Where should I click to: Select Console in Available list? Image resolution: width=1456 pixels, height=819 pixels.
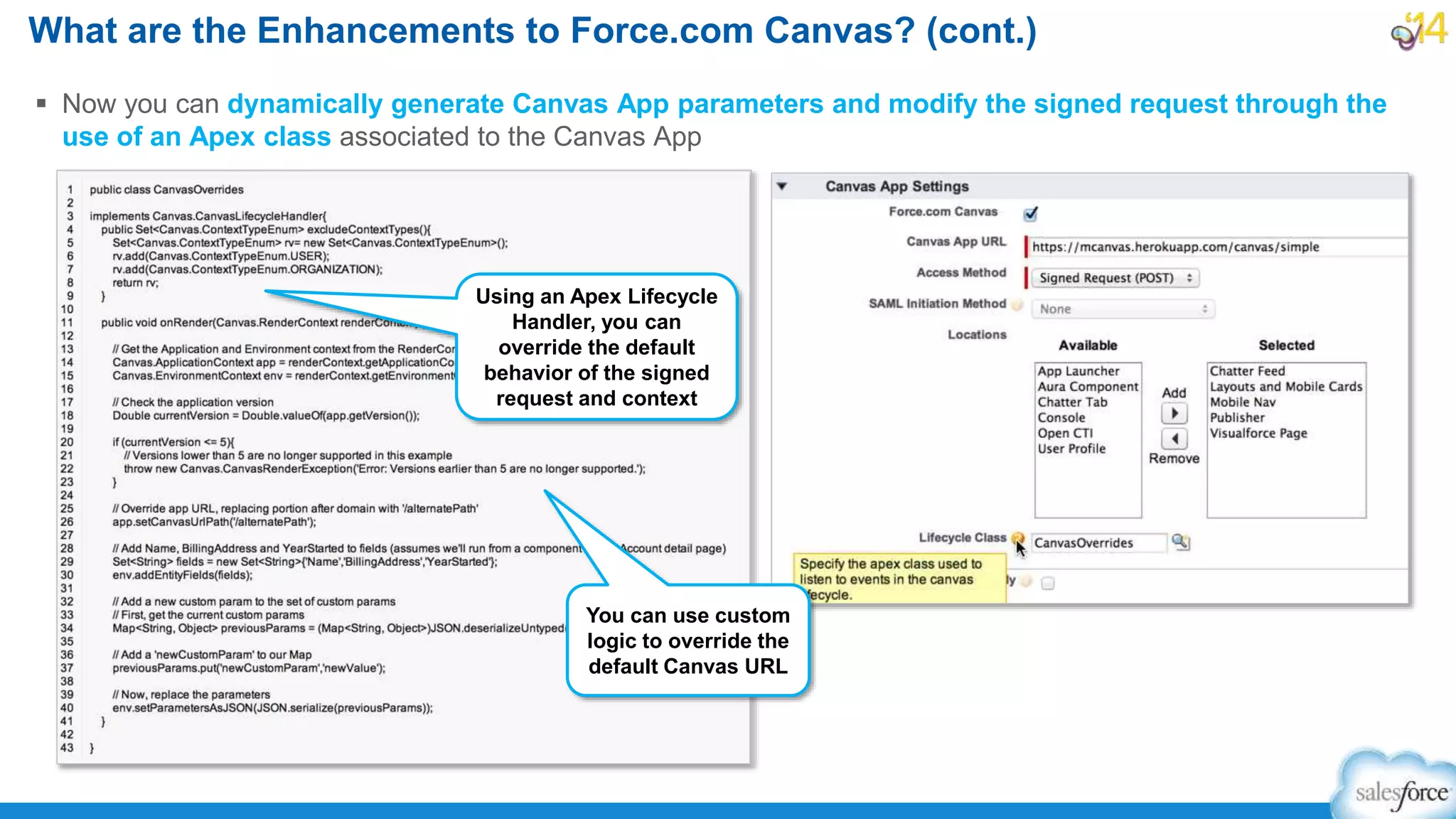pos(1061,418)
